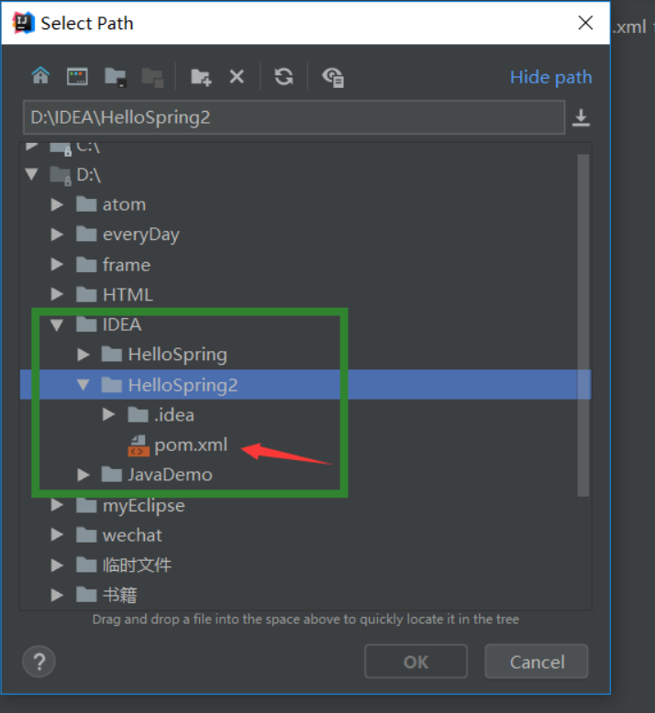655x713 pixels.
Task: Select the myEclipse folder name
Action: (144, 506)
